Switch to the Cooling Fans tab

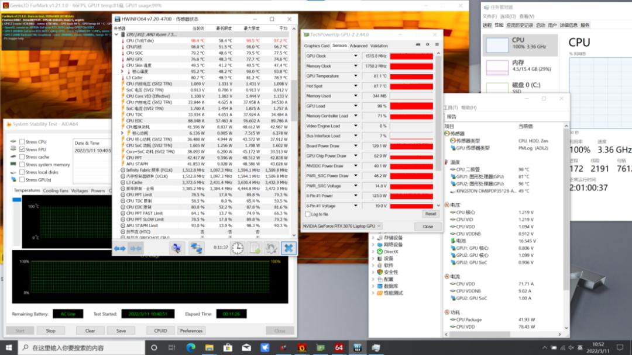56,191
